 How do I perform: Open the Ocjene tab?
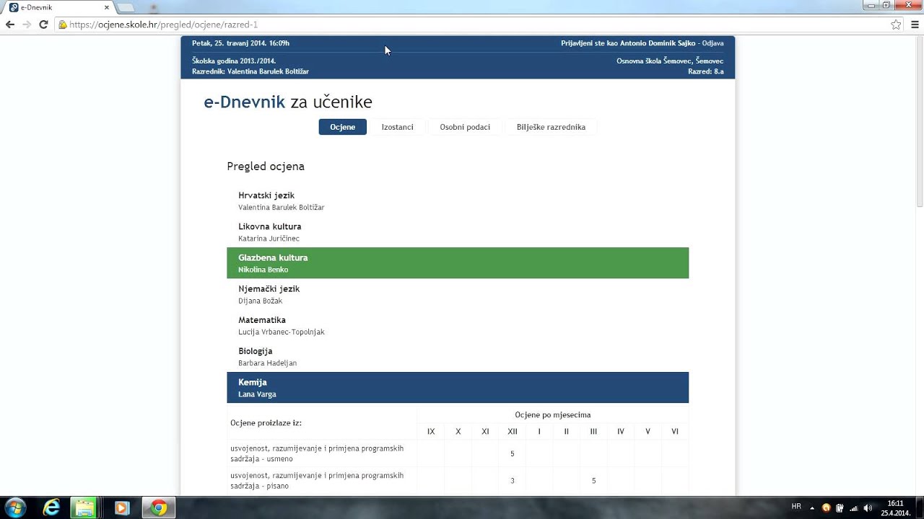point(342,127)
